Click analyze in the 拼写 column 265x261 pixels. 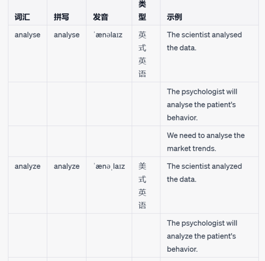tap(67, 166)
